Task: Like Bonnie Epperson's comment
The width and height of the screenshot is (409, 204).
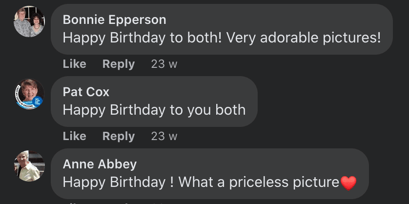Action: coord(74,64)
